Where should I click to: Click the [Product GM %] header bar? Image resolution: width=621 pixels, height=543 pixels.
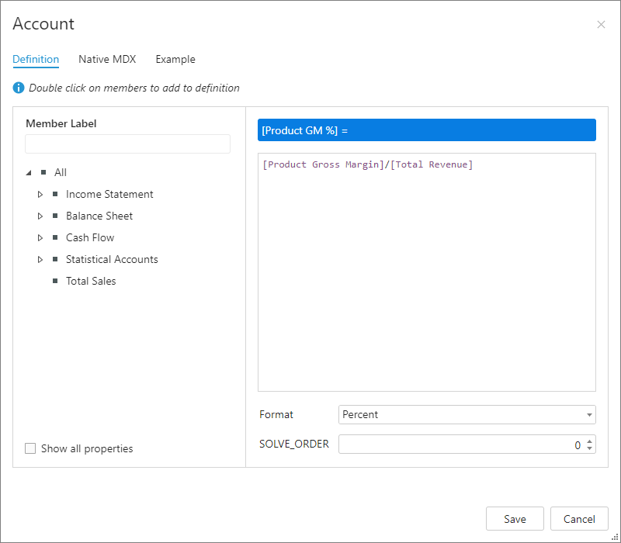pyautogui.click(x=426, y=130)
